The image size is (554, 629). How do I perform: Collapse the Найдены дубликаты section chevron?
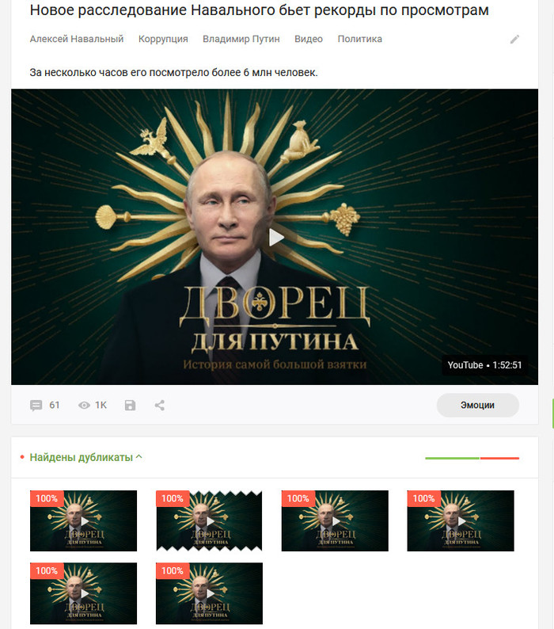coord(138,456)
